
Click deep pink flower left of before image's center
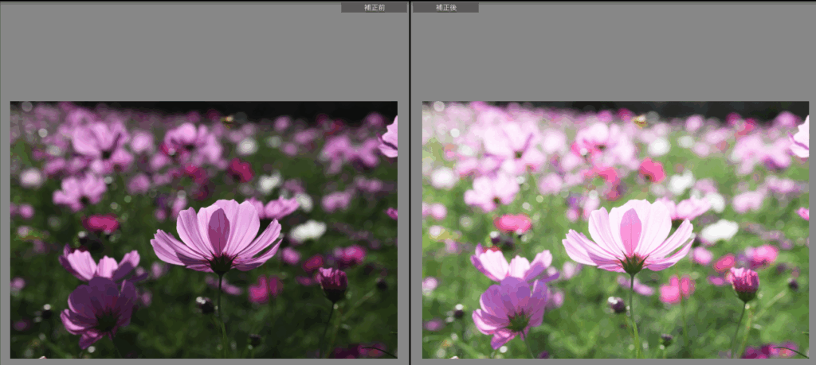102,223
